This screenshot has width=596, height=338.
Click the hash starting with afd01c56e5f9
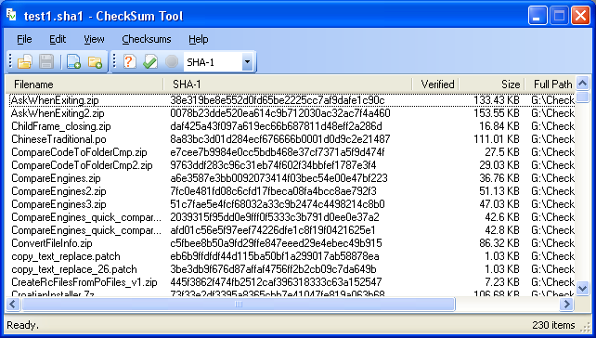(x=273, y=230)
